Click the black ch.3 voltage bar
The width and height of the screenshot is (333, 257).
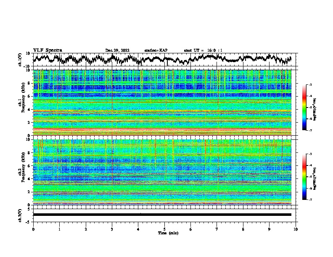[x=162, y=215]
